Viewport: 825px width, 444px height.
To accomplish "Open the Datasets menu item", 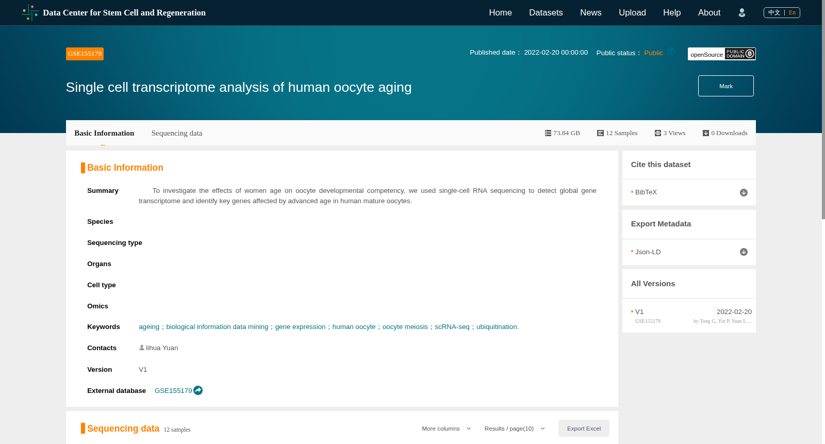I will [x=546, y=13].
